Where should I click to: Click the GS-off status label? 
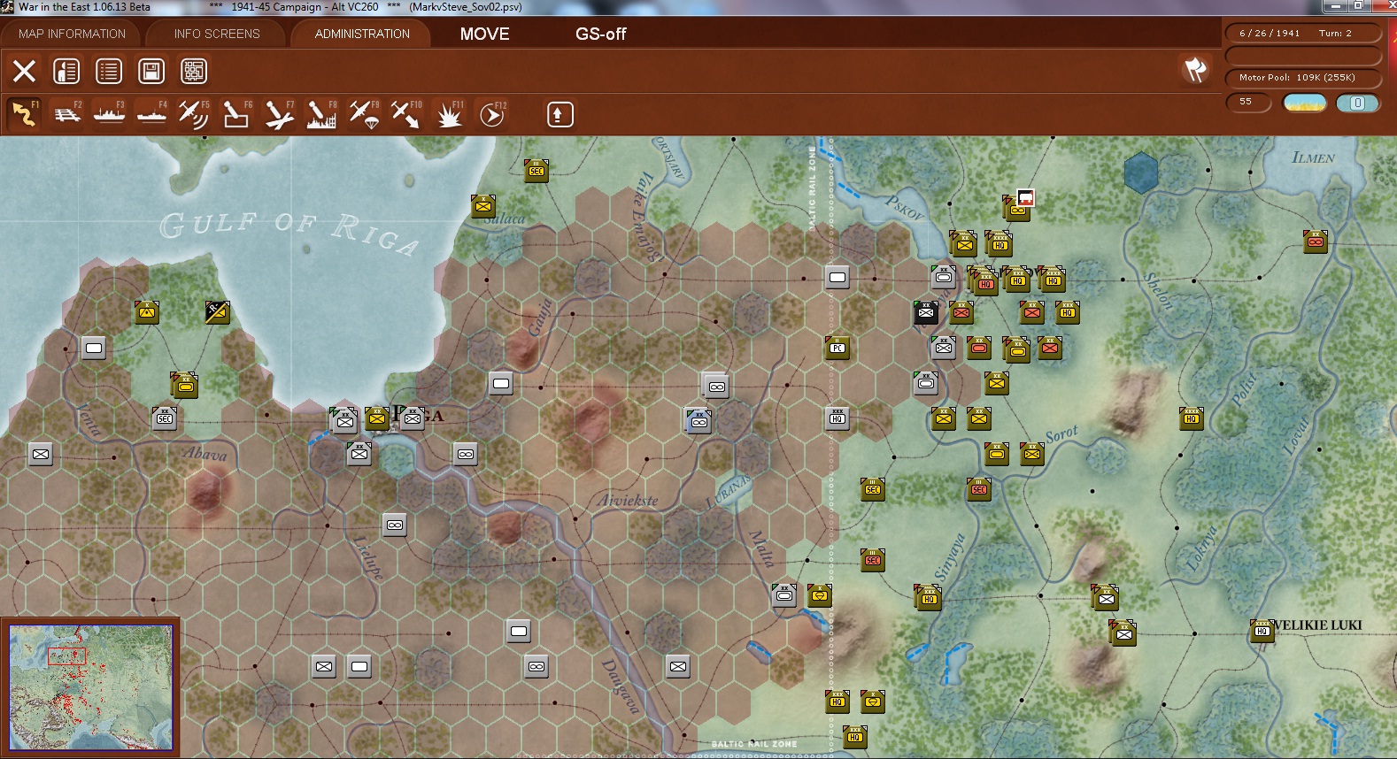[x=601, y=34]
